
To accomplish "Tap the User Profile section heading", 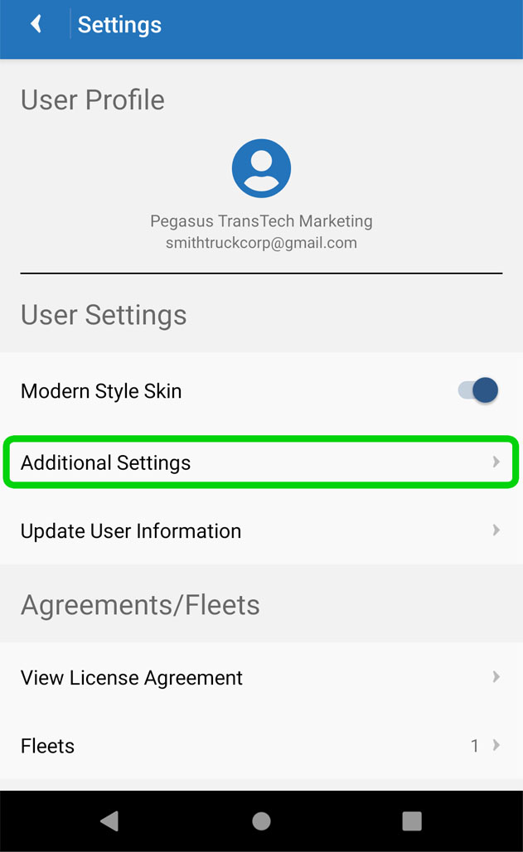I will 93,100.
